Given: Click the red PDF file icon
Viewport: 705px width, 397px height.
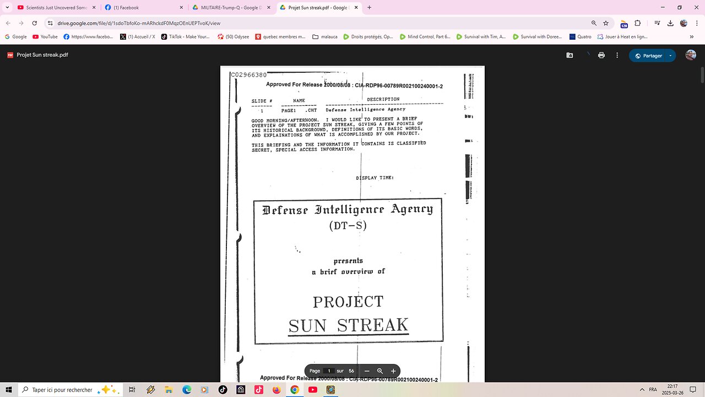Looking at the screenshot, I should (x=10, y=55).
